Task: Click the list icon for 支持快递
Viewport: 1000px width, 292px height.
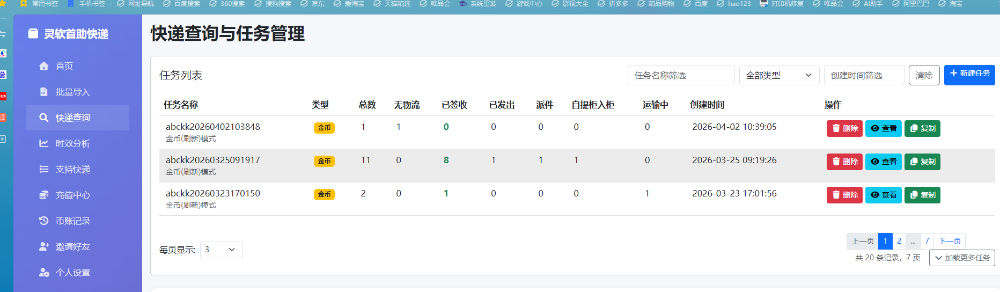Action: pos(44,169)
